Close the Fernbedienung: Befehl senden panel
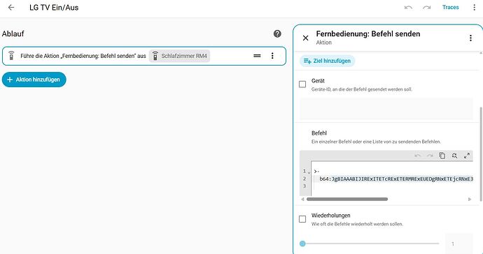Screen dimensions: 483x254 click(x=306, y=38)
